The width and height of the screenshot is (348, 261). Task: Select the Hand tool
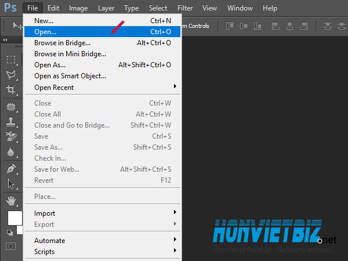click(x=11, y=201)
